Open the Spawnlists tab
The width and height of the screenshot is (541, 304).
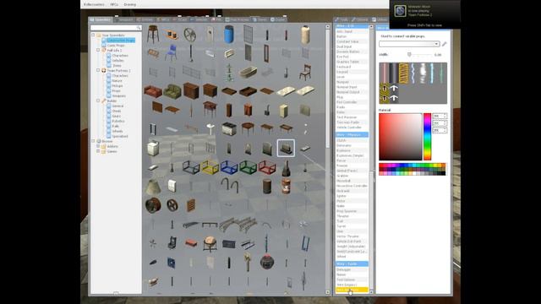point(100,19)
